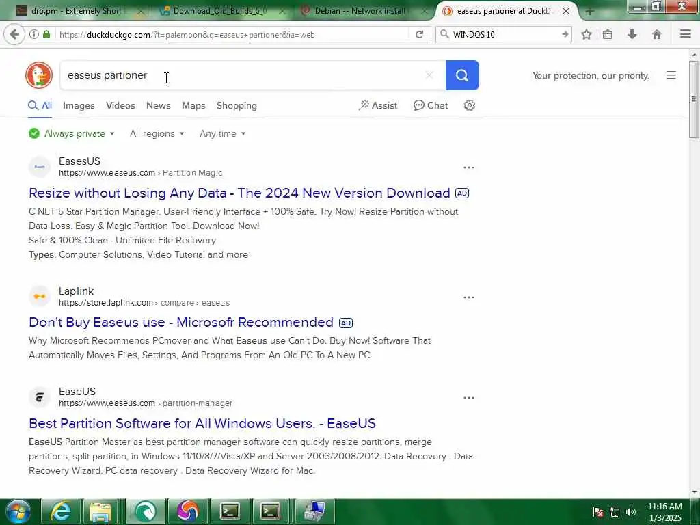Click the network tray icon
Image resolution: width=700 pixels, height=525 pixels.
pyautogui.click(x=615, y=512)
